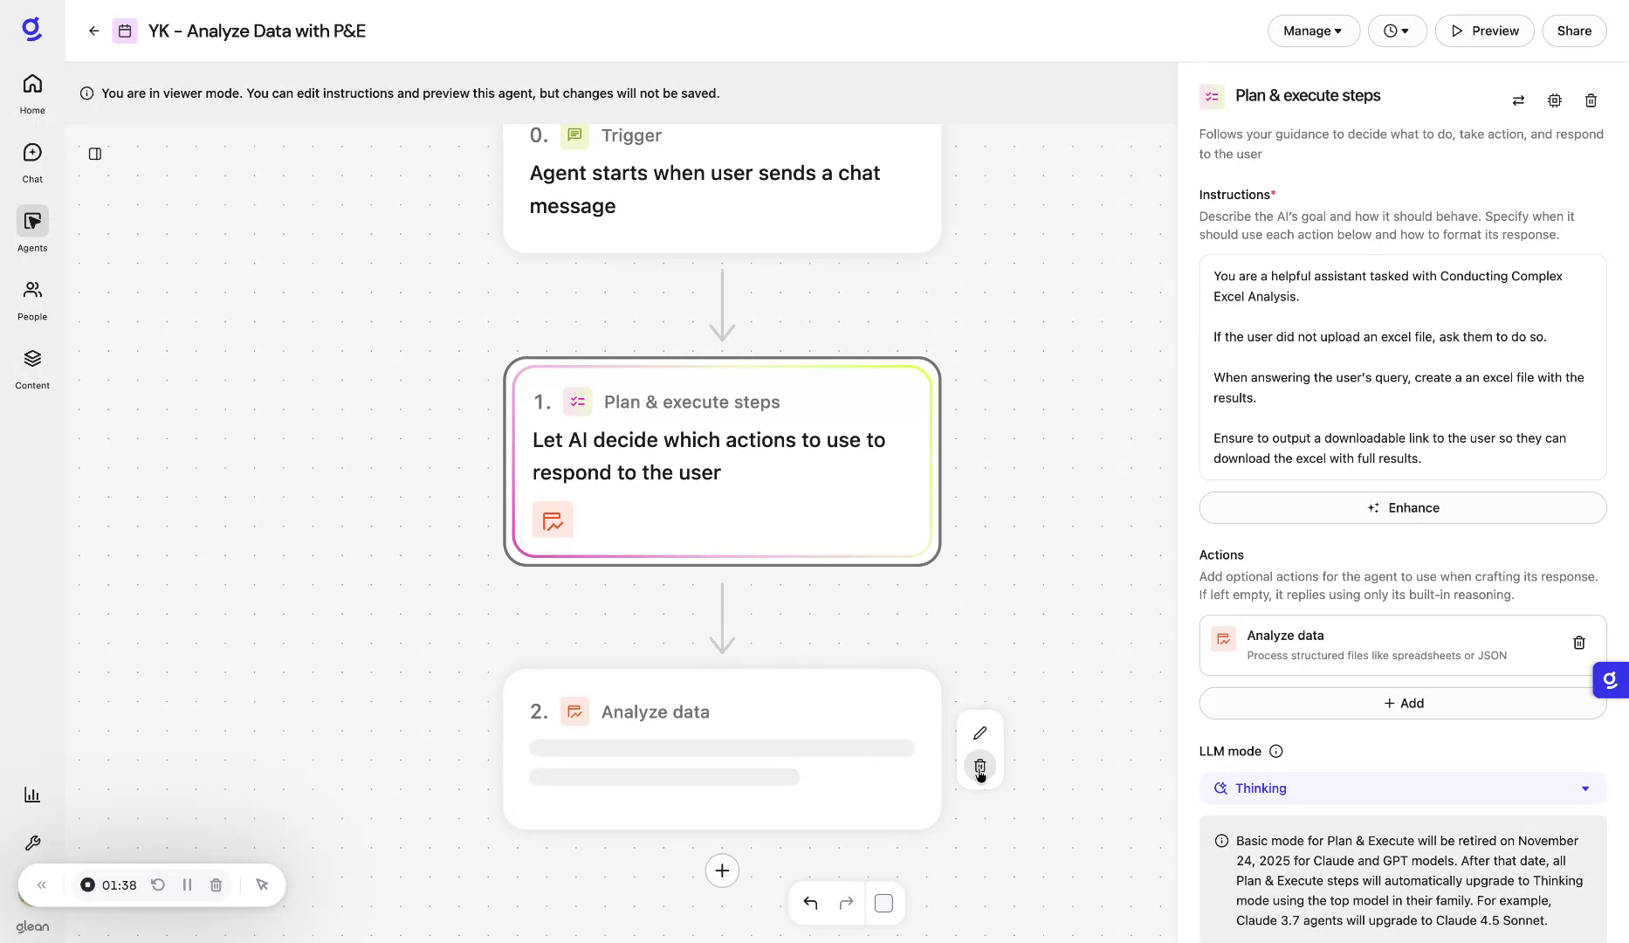The width and height of the screenshot is (1629, 943).
Task: Open the Manage dropdown
Action: 1313,31
